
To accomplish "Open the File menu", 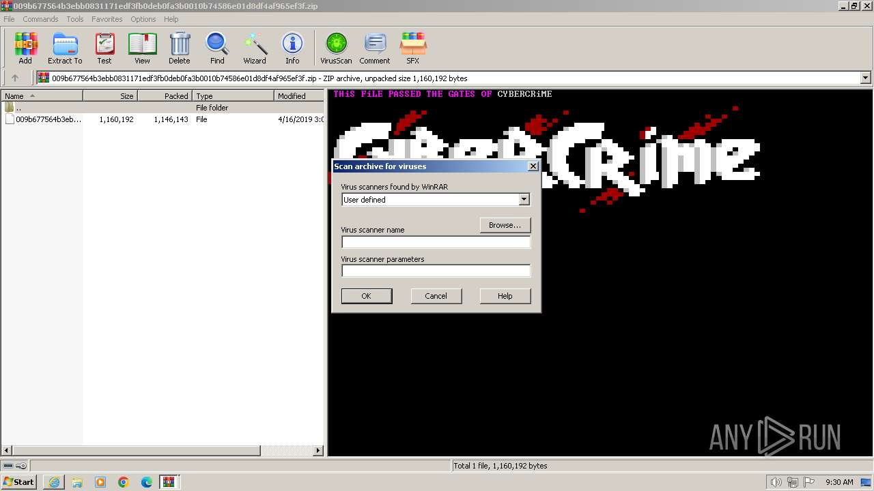I will pyautogui.click(x=9, y=19).
